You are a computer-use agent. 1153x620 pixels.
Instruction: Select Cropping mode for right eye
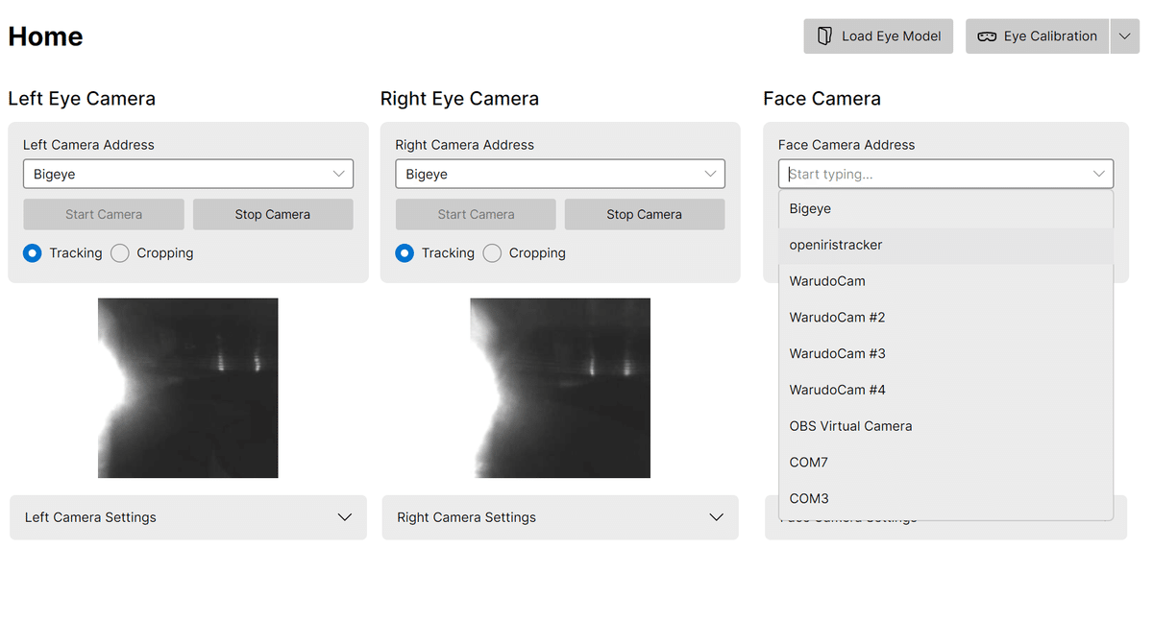coord(492,253)
